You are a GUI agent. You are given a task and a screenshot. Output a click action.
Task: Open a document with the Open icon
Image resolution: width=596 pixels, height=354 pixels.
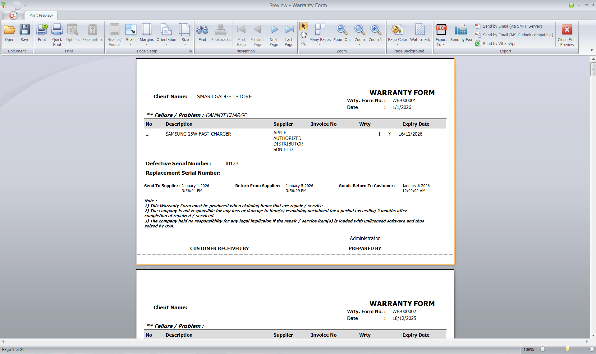10,33
